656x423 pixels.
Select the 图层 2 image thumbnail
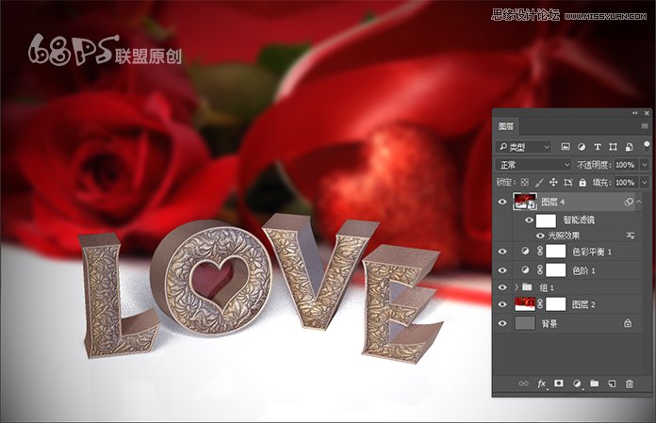click(525, 304)
